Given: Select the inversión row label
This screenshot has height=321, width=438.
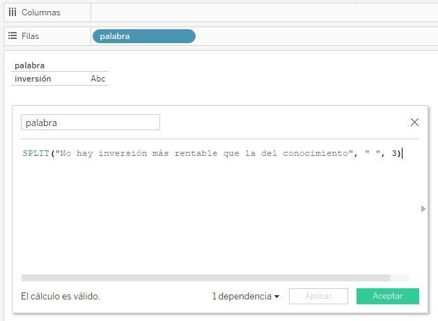Looking at the screenshot, I should click(x=33, y=79).
